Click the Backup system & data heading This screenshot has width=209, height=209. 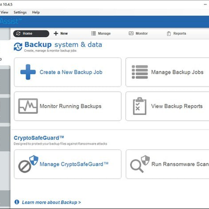tap(63, 45)
